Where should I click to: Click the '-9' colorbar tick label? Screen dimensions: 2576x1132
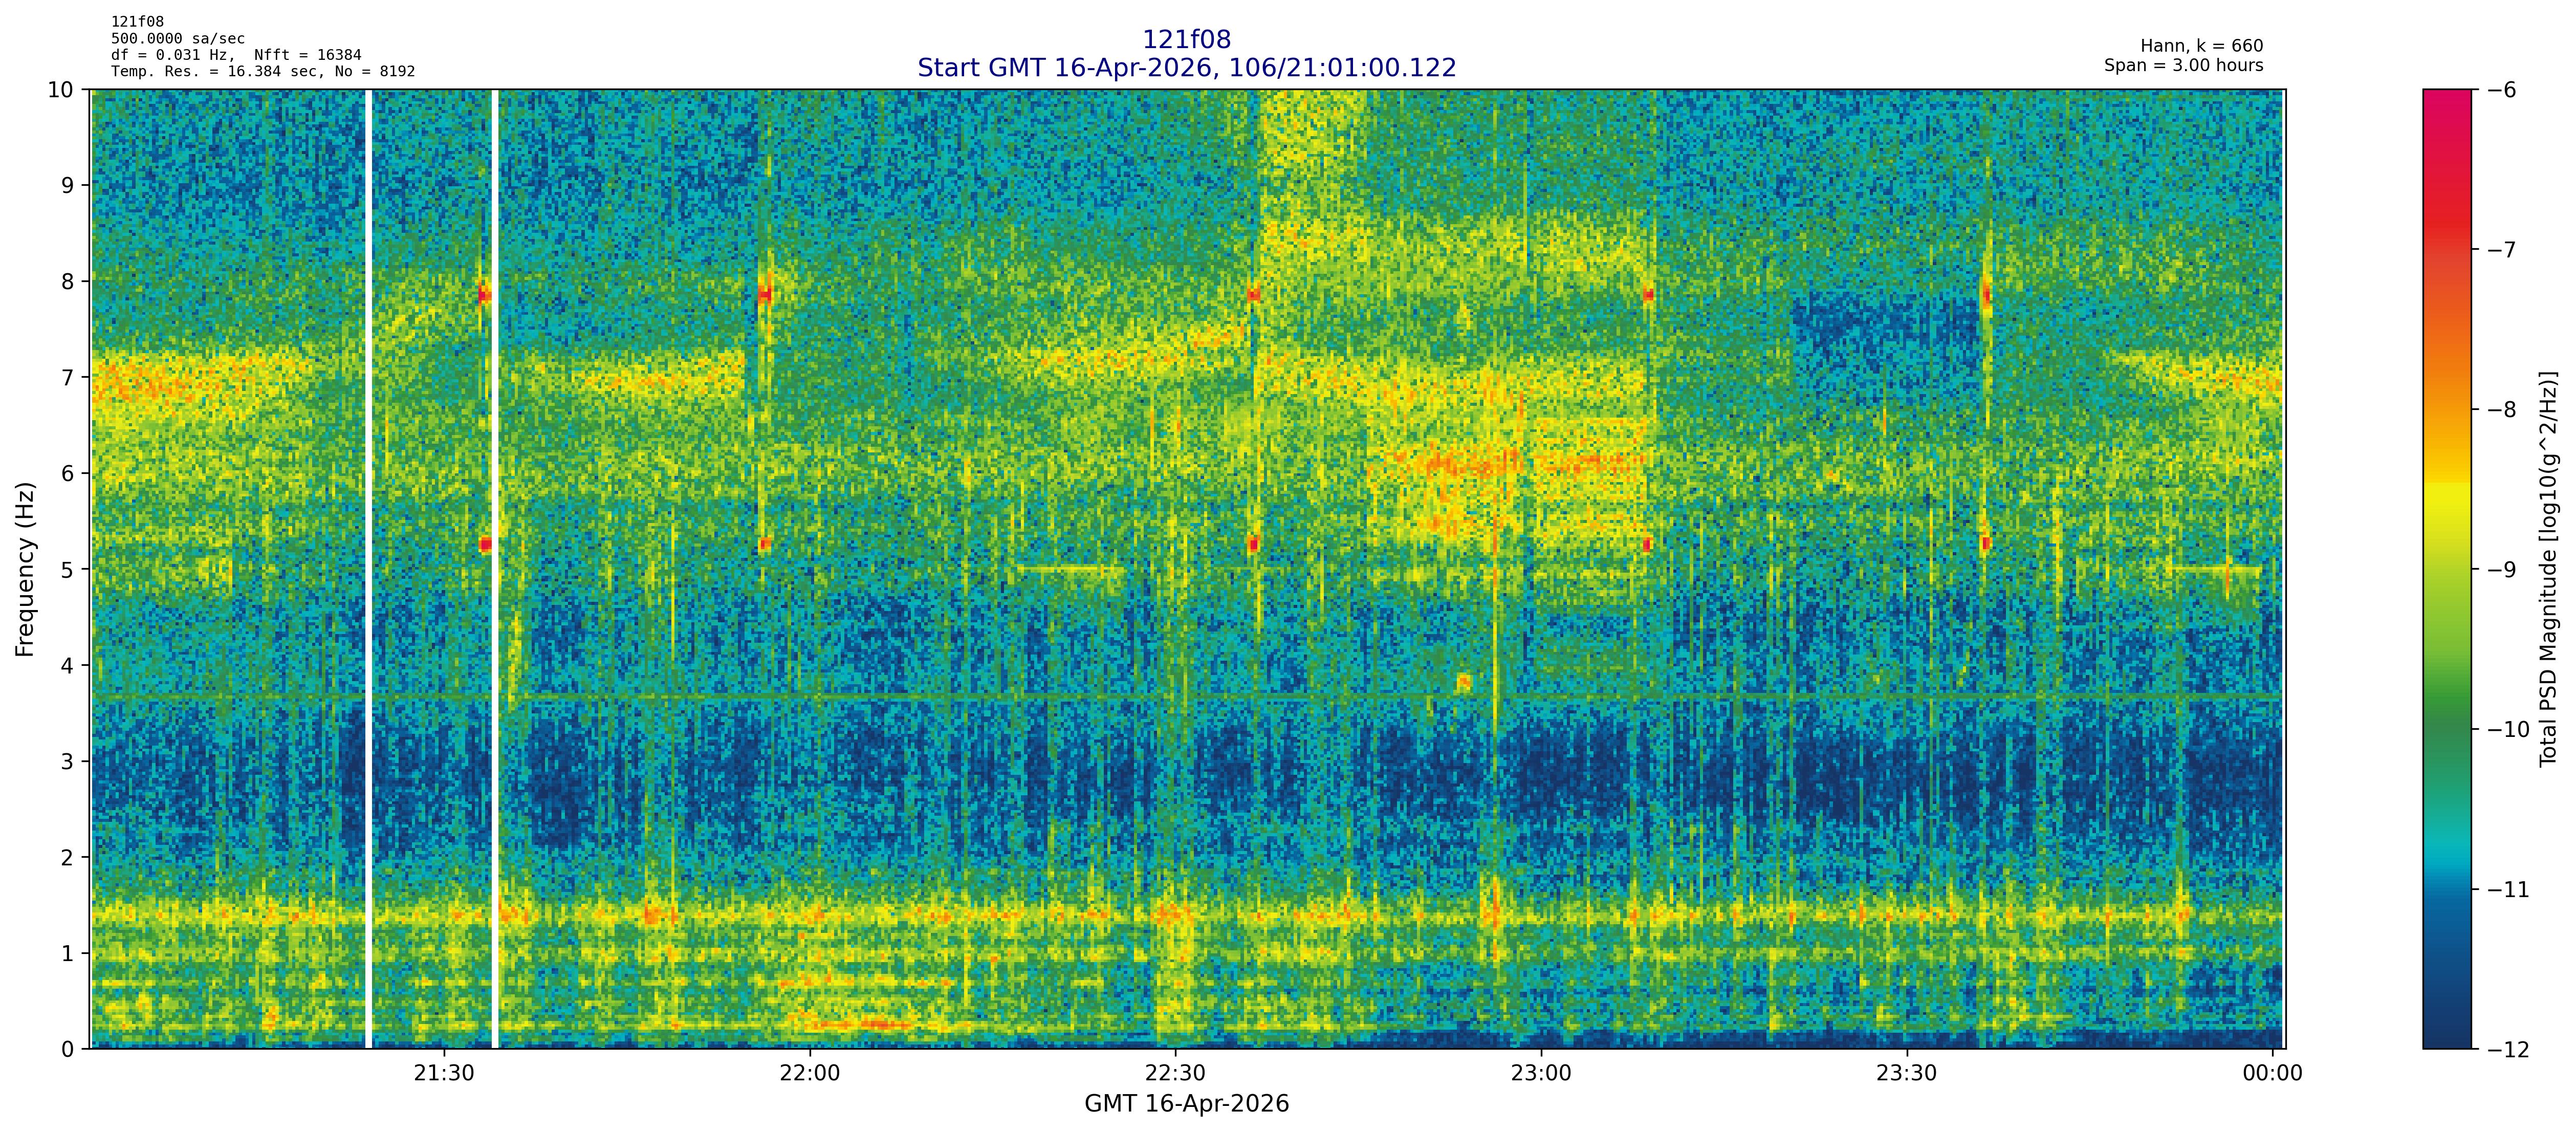click(x=2501, y=570)
